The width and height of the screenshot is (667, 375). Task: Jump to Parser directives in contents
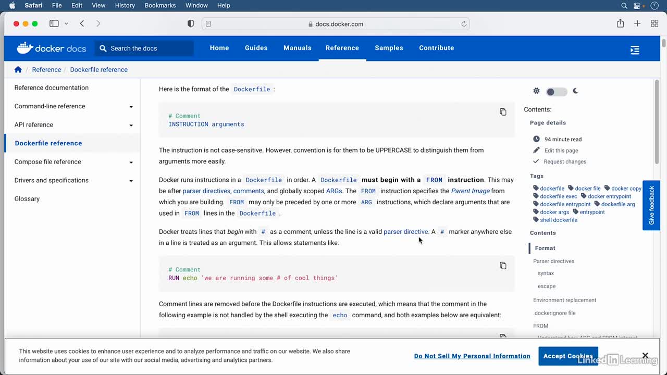(x=553, y=261)
